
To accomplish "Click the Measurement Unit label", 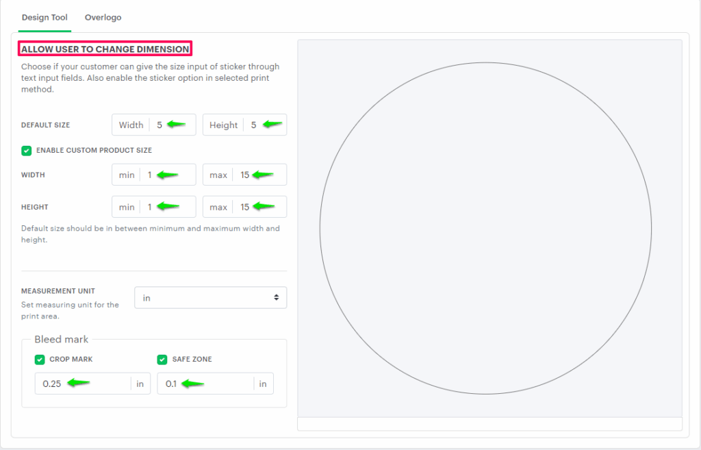I will [58, 291].
